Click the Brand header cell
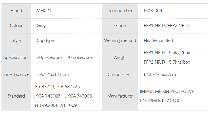210x113 pixels. (x=16, y=11)
